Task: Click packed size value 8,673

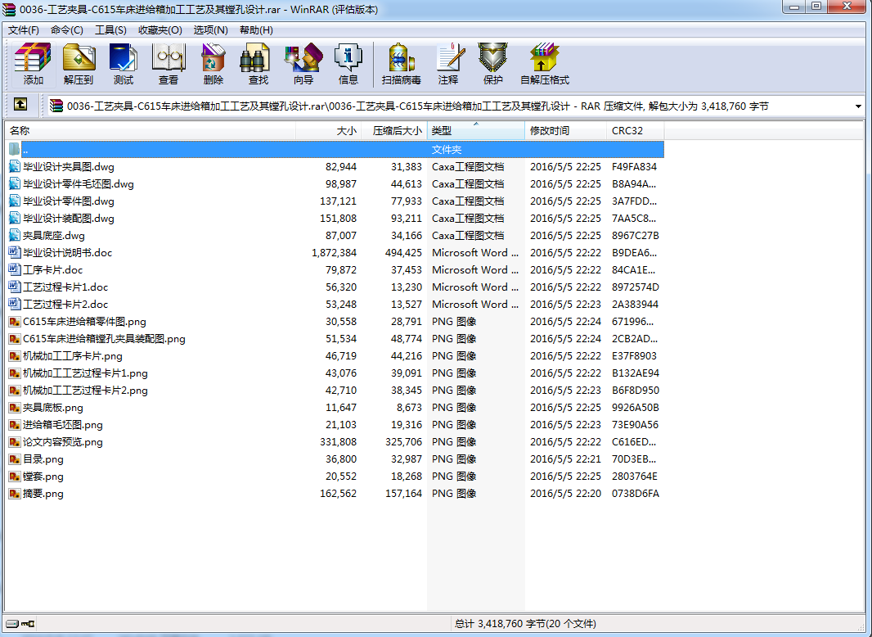Action: (409, 407)
